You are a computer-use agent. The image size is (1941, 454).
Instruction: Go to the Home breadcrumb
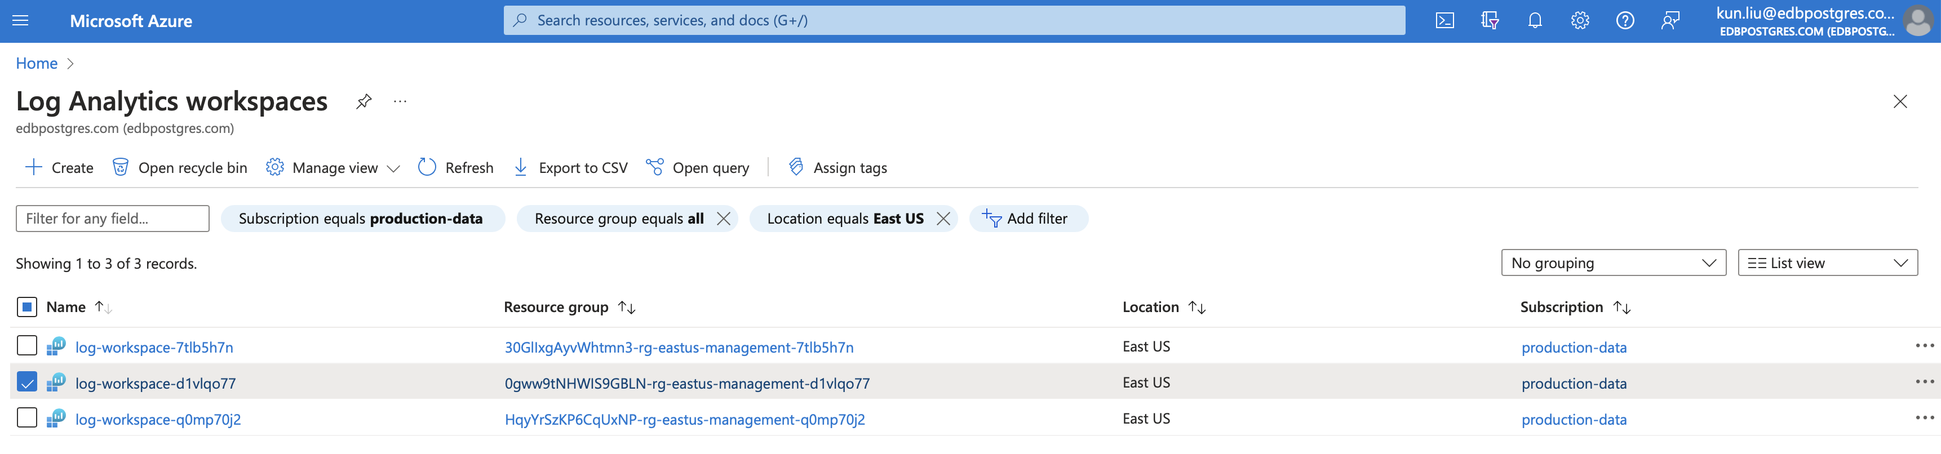(36, 63)
